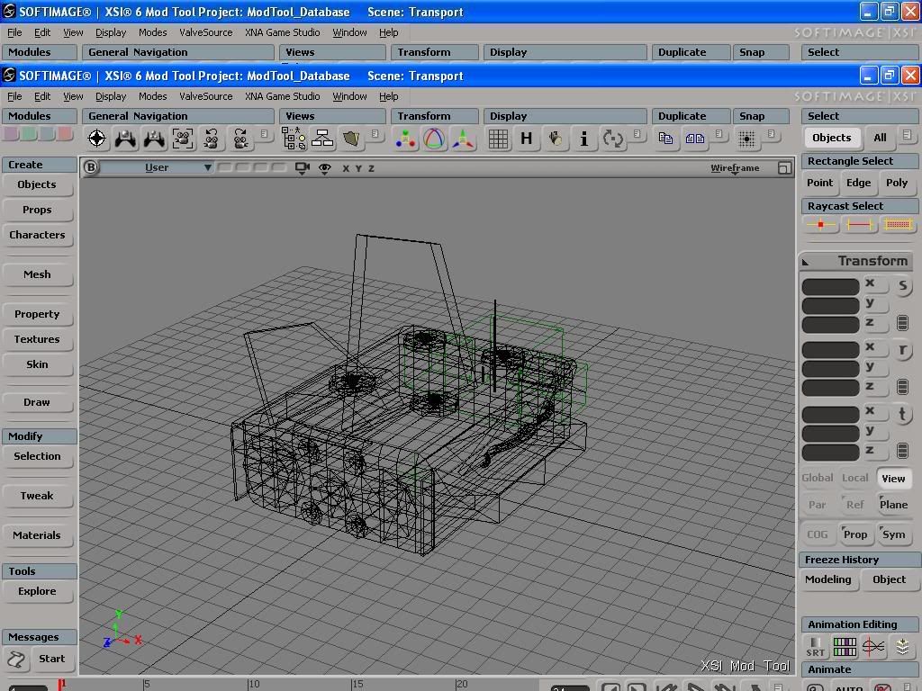Toggle the Objects selection filter

(831, 138)
